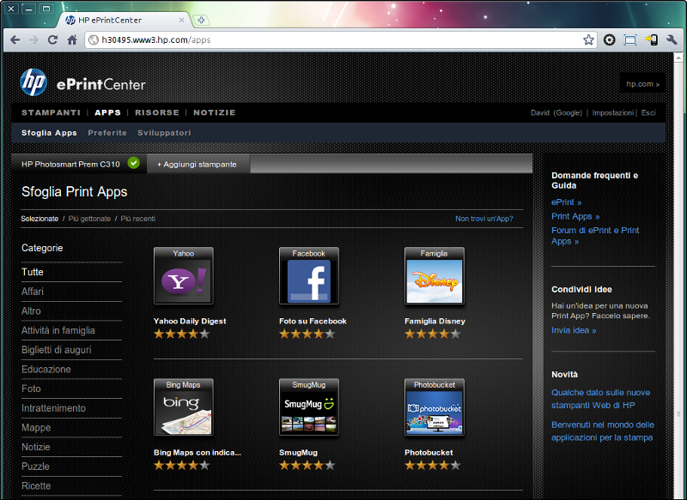The image size is (687, 500).
Task: Select the Preferite sub-tab
Action: pos(107,133)
